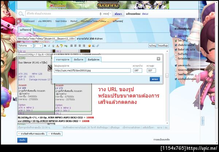Toggle italic formatting in the editor toolbar
The height and width of the screenshot is (152, 219).
(x=49, y=46)
